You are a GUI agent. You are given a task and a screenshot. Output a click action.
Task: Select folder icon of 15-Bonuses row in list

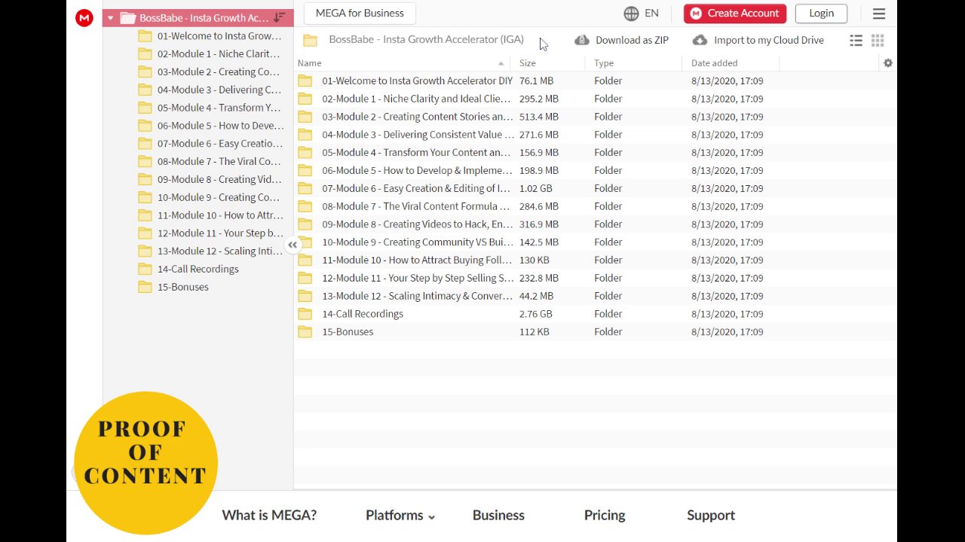point(305,332)
